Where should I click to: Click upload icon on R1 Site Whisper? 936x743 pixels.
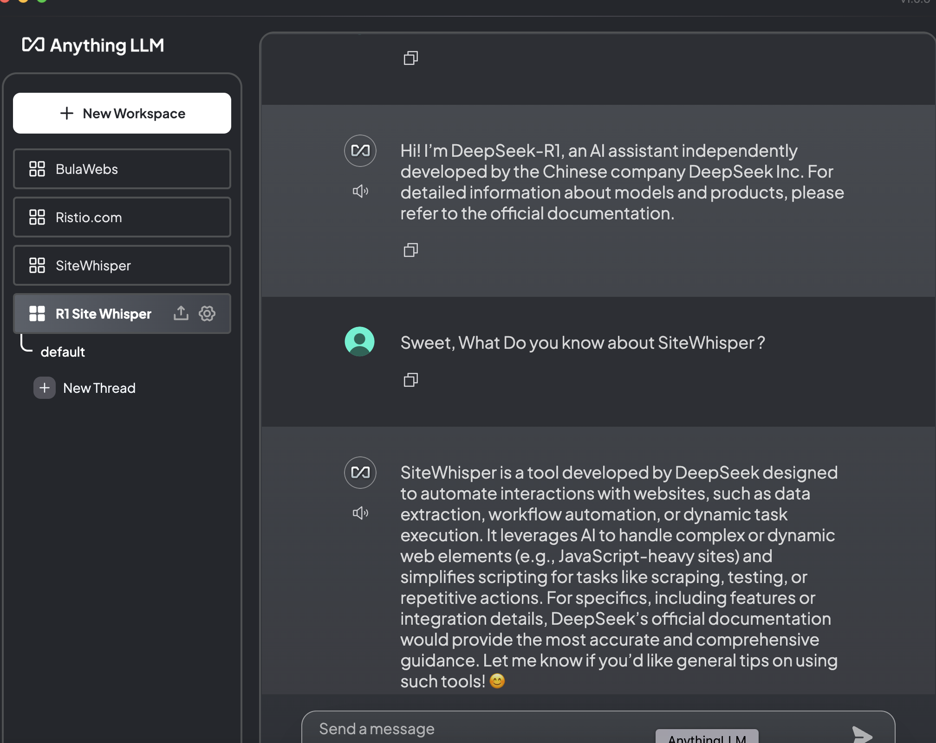(181, 314)
